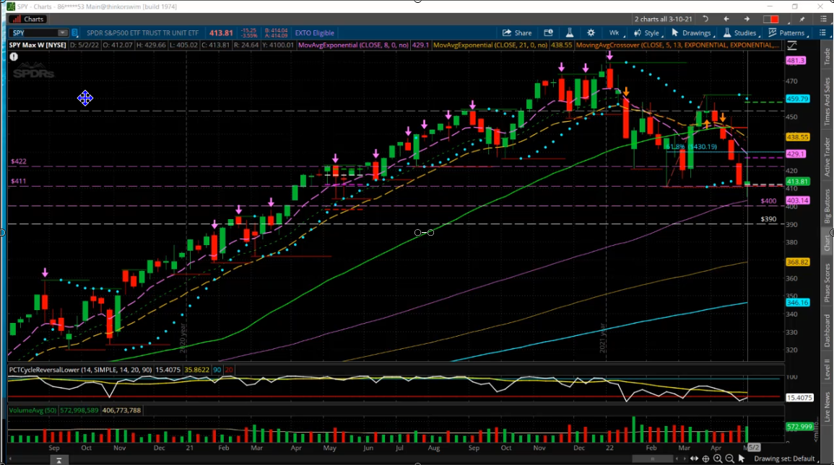
Task: Click the 368.82 price bubble
Action: pyautogui.click(x=797, y=262)
